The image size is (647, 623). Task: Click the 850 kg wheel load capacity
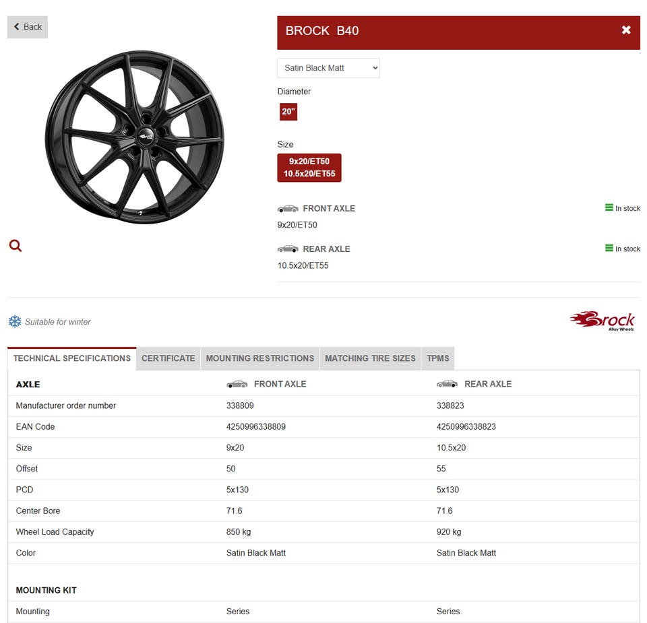point(239,532)
